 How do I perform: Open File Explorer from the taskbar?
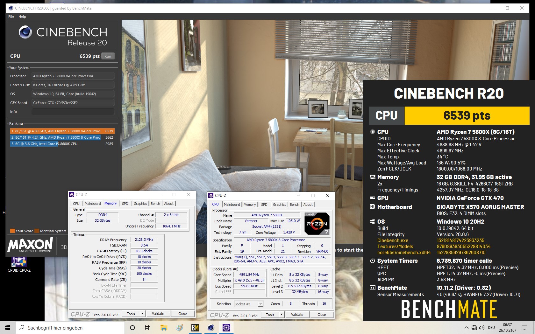click(x=164, y=328)
